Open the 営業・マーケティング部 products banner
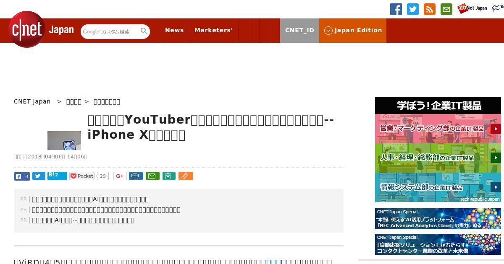504x264 pixels. [438, 129]
